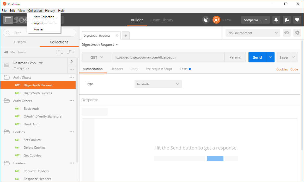304x182 pixels.
Task: Click the request URL field
Action: click(168, 57)
